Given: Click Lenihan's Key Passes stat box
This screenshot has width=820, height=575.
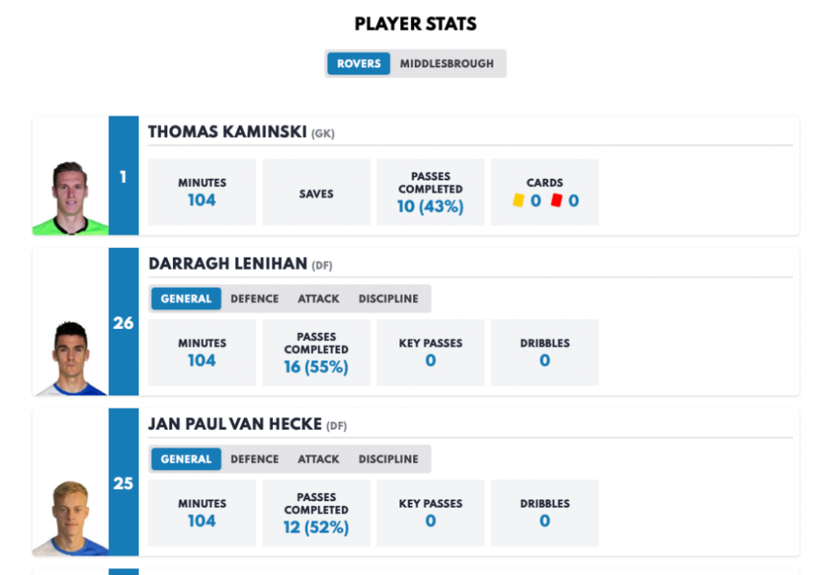Looking at the screenshot, I should pos(430,352).
